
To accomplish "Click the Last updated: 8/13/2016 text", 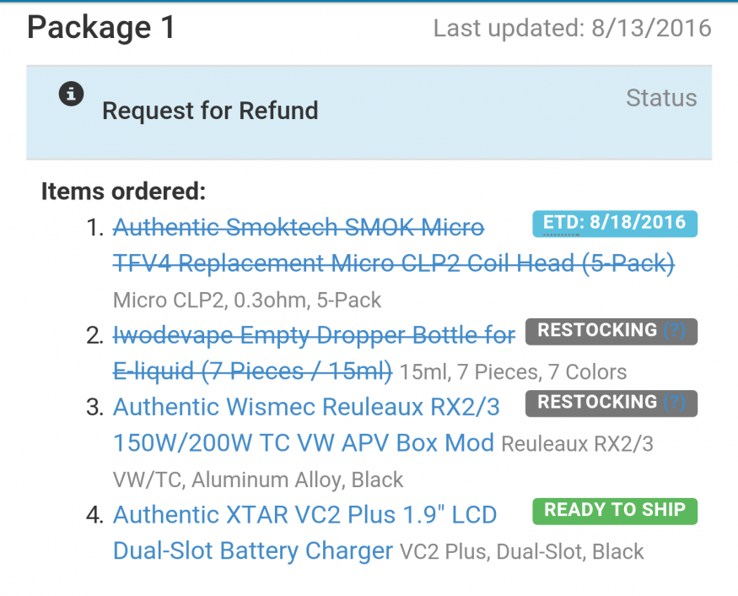I will point(573,28).
